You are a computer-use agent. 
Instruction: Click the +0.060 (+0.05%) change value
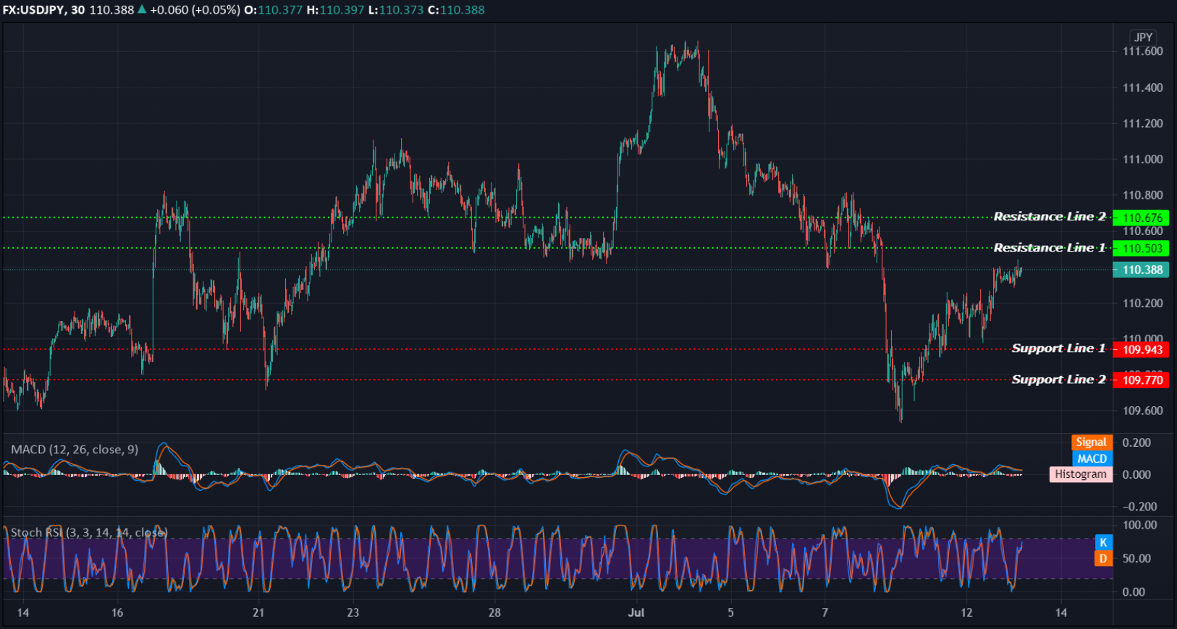(195, 10)
